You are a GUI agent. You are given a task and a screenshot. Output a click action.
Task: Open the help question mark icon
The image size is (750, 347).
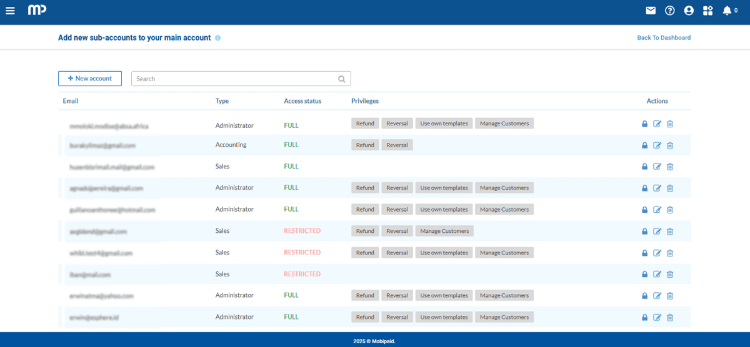670,11
